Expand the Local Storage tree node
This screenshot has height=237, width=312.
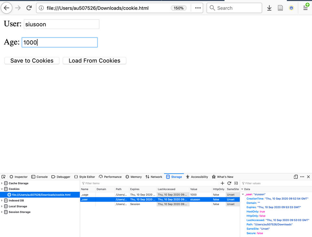tap(2, 206)
